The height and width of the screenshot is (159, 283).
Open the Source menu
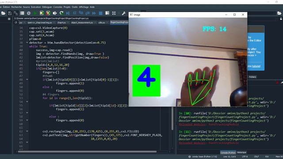click(x=27, y=7)
